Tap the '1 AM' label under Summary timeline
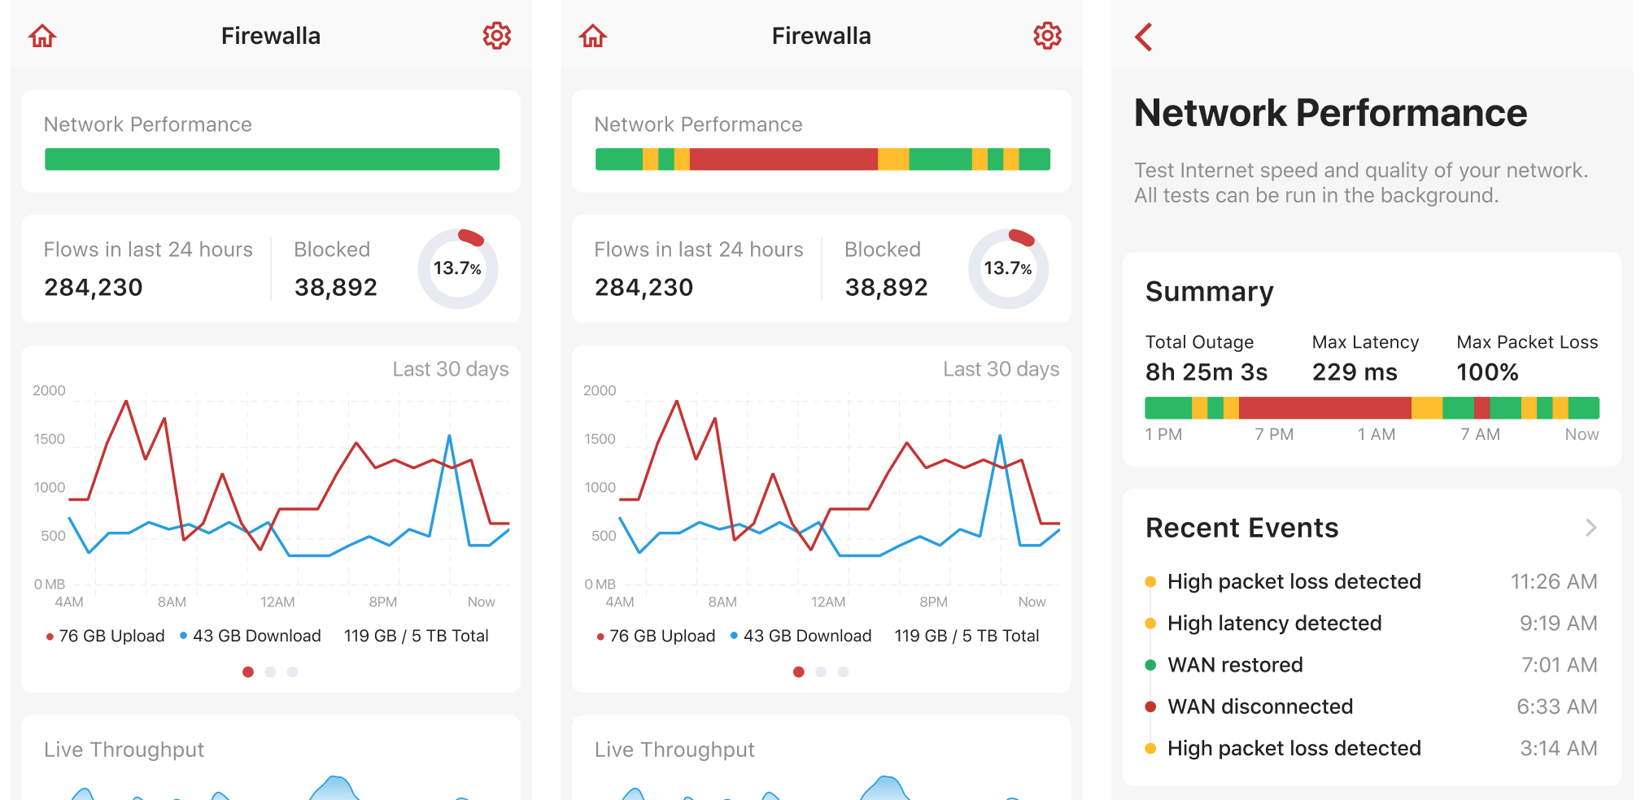This screenshot has height=800, width=1645. [1377, 434]
